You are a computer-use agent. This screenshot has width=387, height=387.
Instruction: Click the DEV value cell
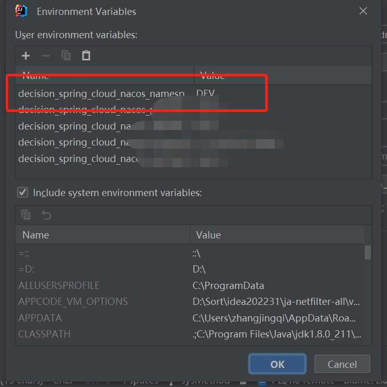tap(205, 93)
